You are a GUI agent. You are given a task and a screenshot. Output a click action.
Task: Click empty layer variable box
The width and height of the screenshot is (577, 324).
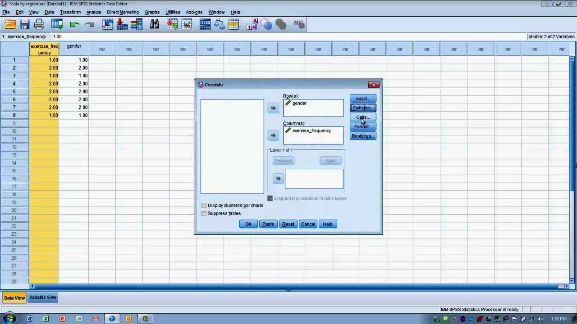point(314,179)
